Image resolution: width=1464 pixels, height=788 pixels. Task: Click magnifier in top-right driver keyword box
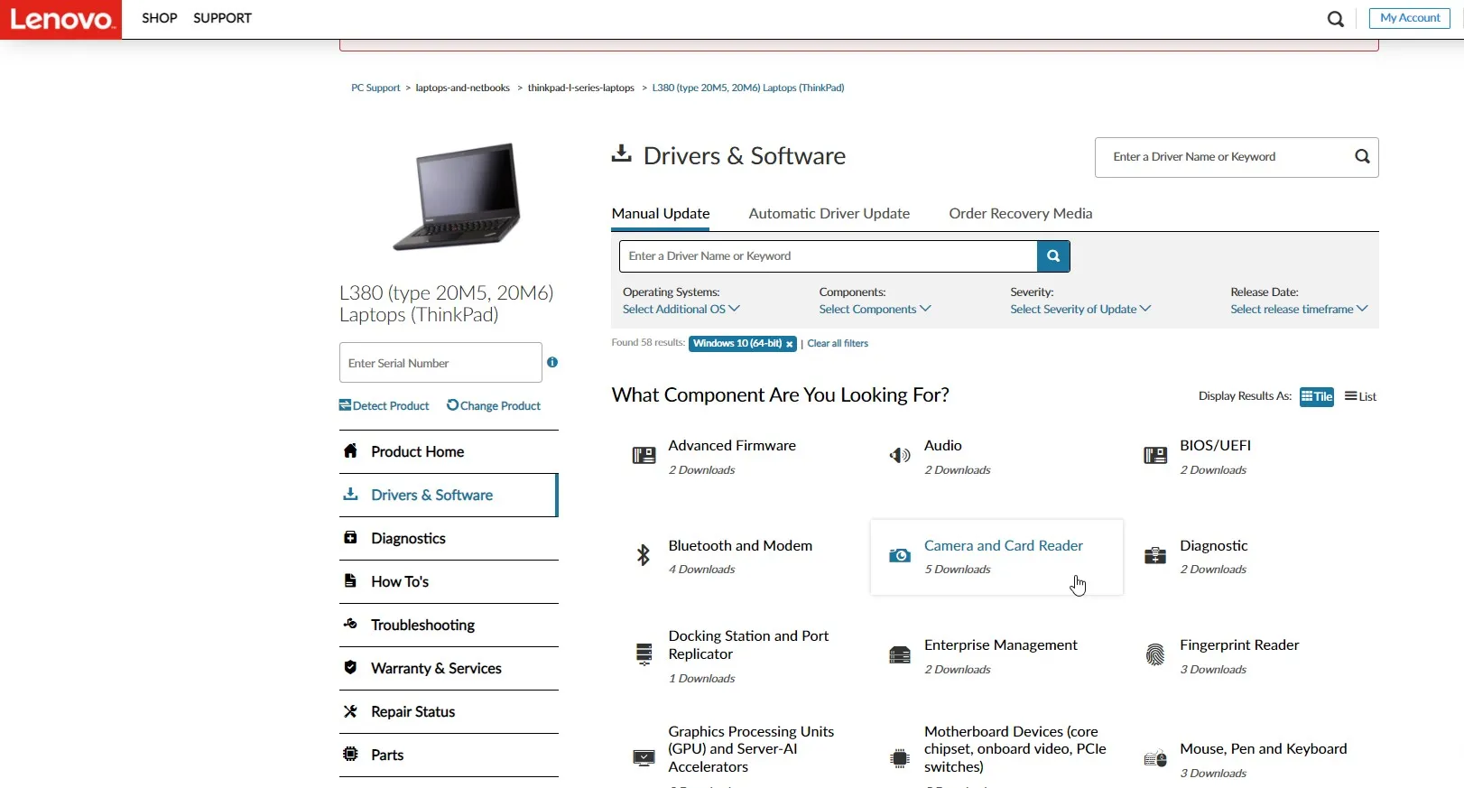[x=1362, y=157]
